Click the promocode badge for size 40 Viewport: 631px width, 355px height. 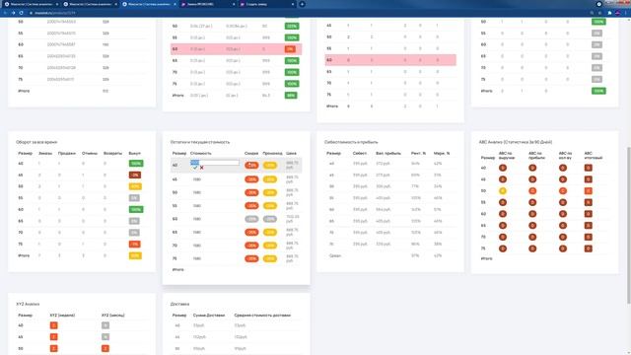pos(270,166)
